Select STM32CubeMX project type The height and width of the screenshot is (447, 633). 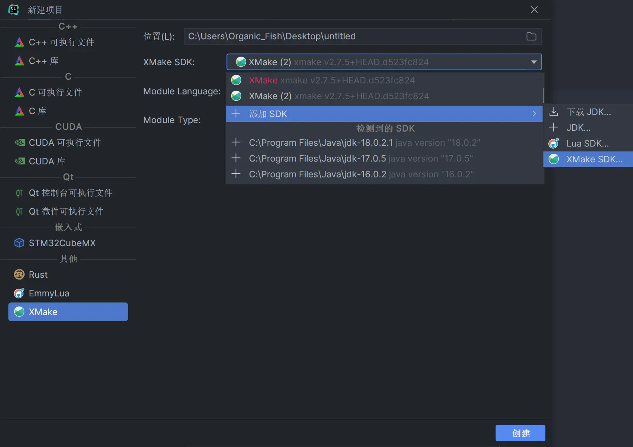68,243
